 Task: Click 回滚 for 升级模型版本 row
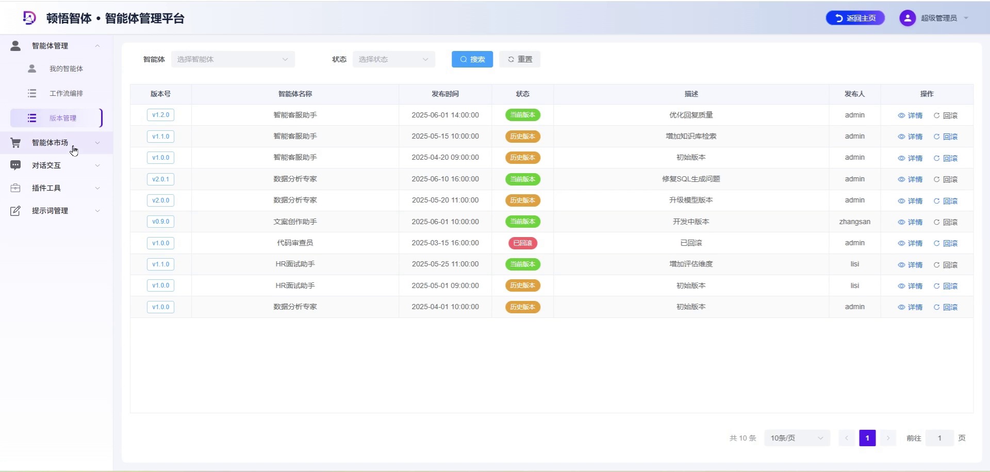[x=946, y=201]
